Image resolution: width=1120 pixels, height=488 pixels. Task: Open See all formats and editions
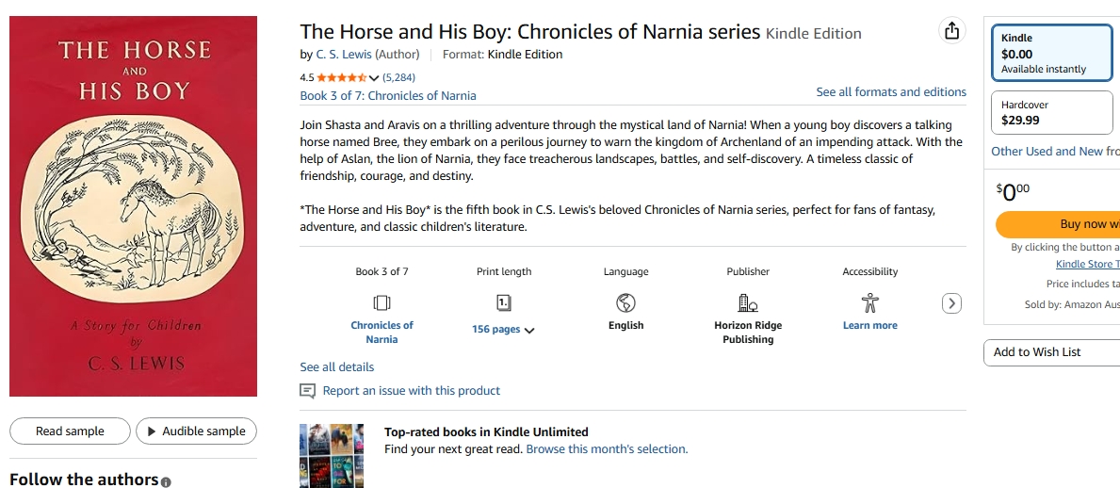point(890,92)
